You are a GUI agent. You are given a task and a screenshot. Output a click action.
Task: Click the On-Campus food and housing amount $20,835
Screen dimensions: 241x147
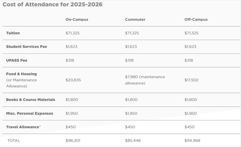pos(73,80)
